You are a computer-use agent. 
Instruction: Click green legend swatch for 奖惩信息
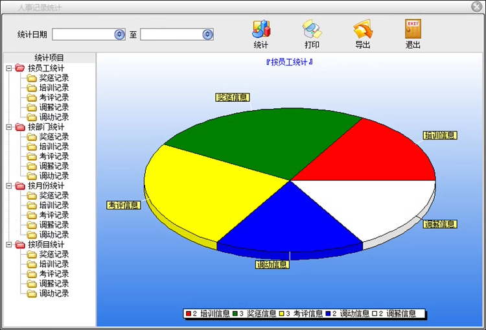pyautogui.click(x=235, y=314)
